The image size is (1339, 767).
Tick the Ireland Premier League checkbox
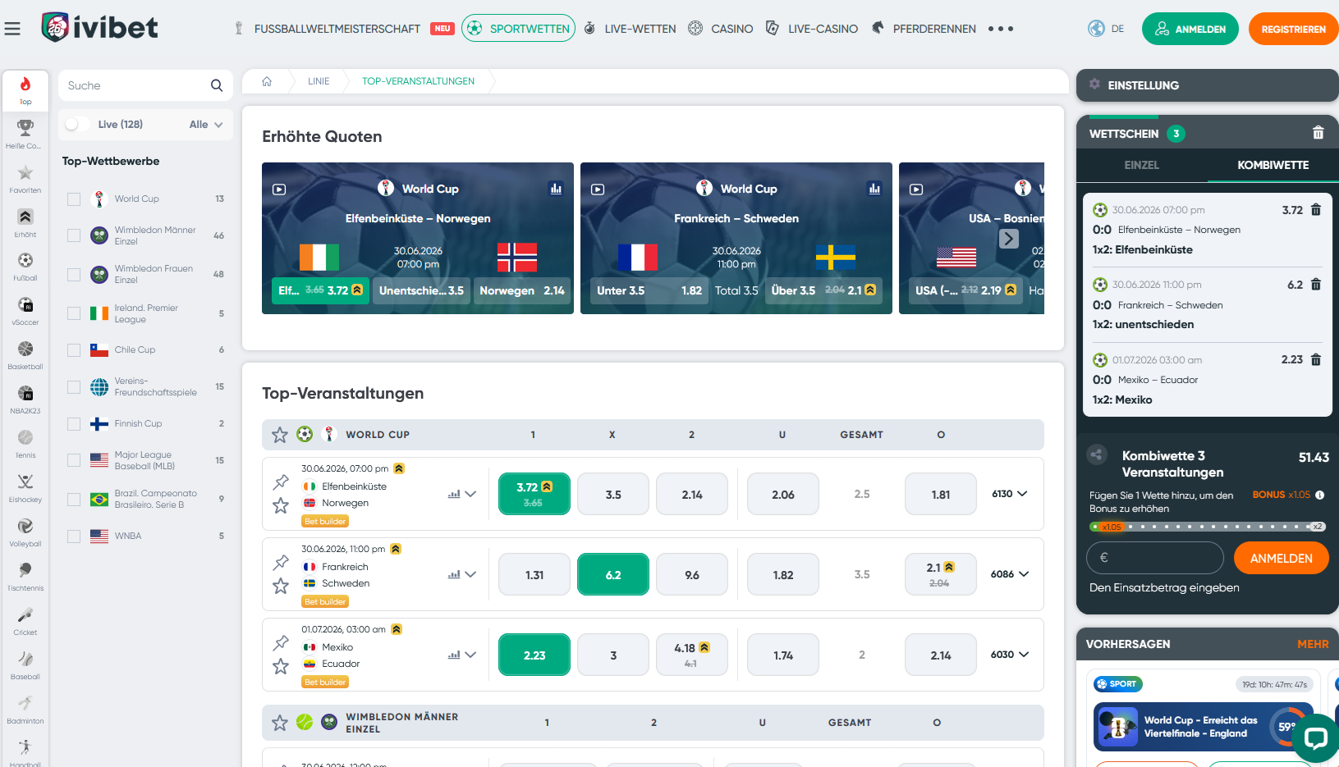(x=74, y=313)
